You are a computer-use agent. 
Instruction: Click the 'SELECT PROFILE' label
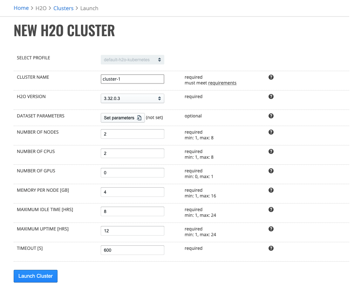tap(33, 58)
